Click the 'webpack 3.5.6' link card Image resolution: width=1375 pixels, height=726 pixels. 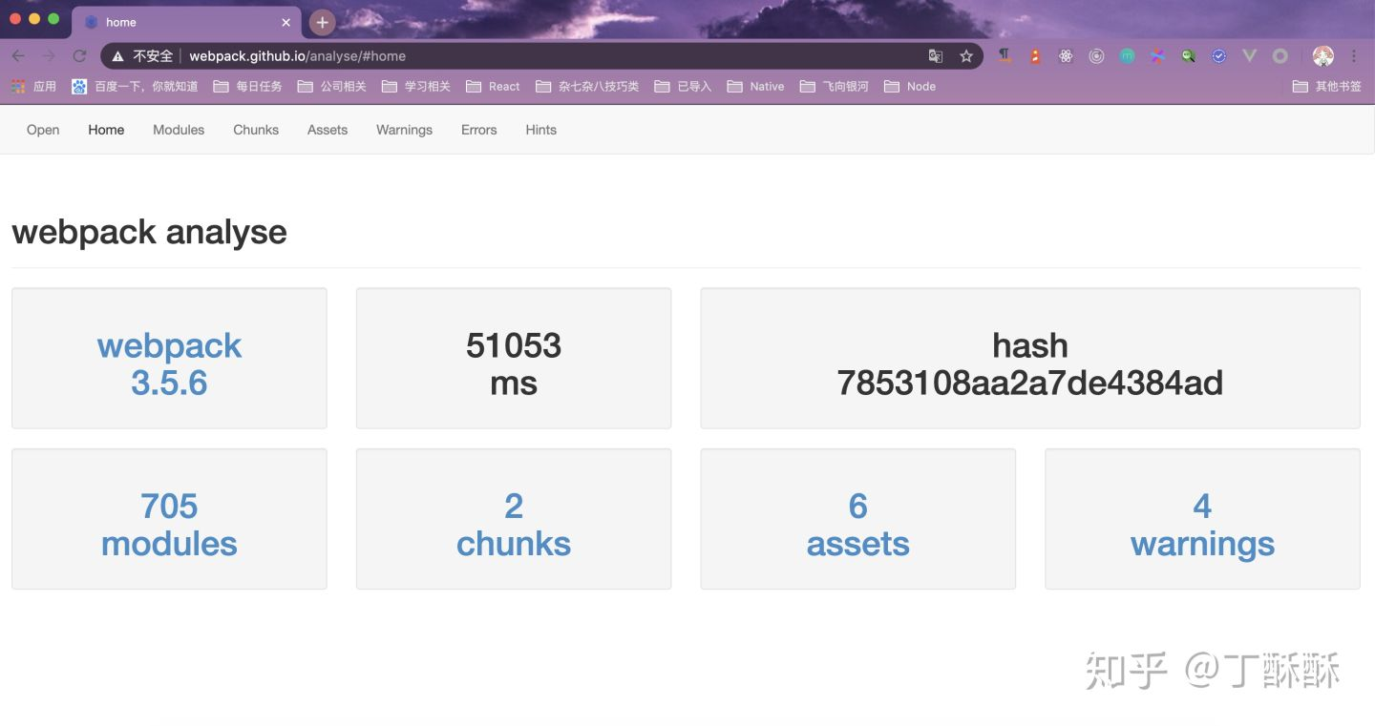click(169, 363)
